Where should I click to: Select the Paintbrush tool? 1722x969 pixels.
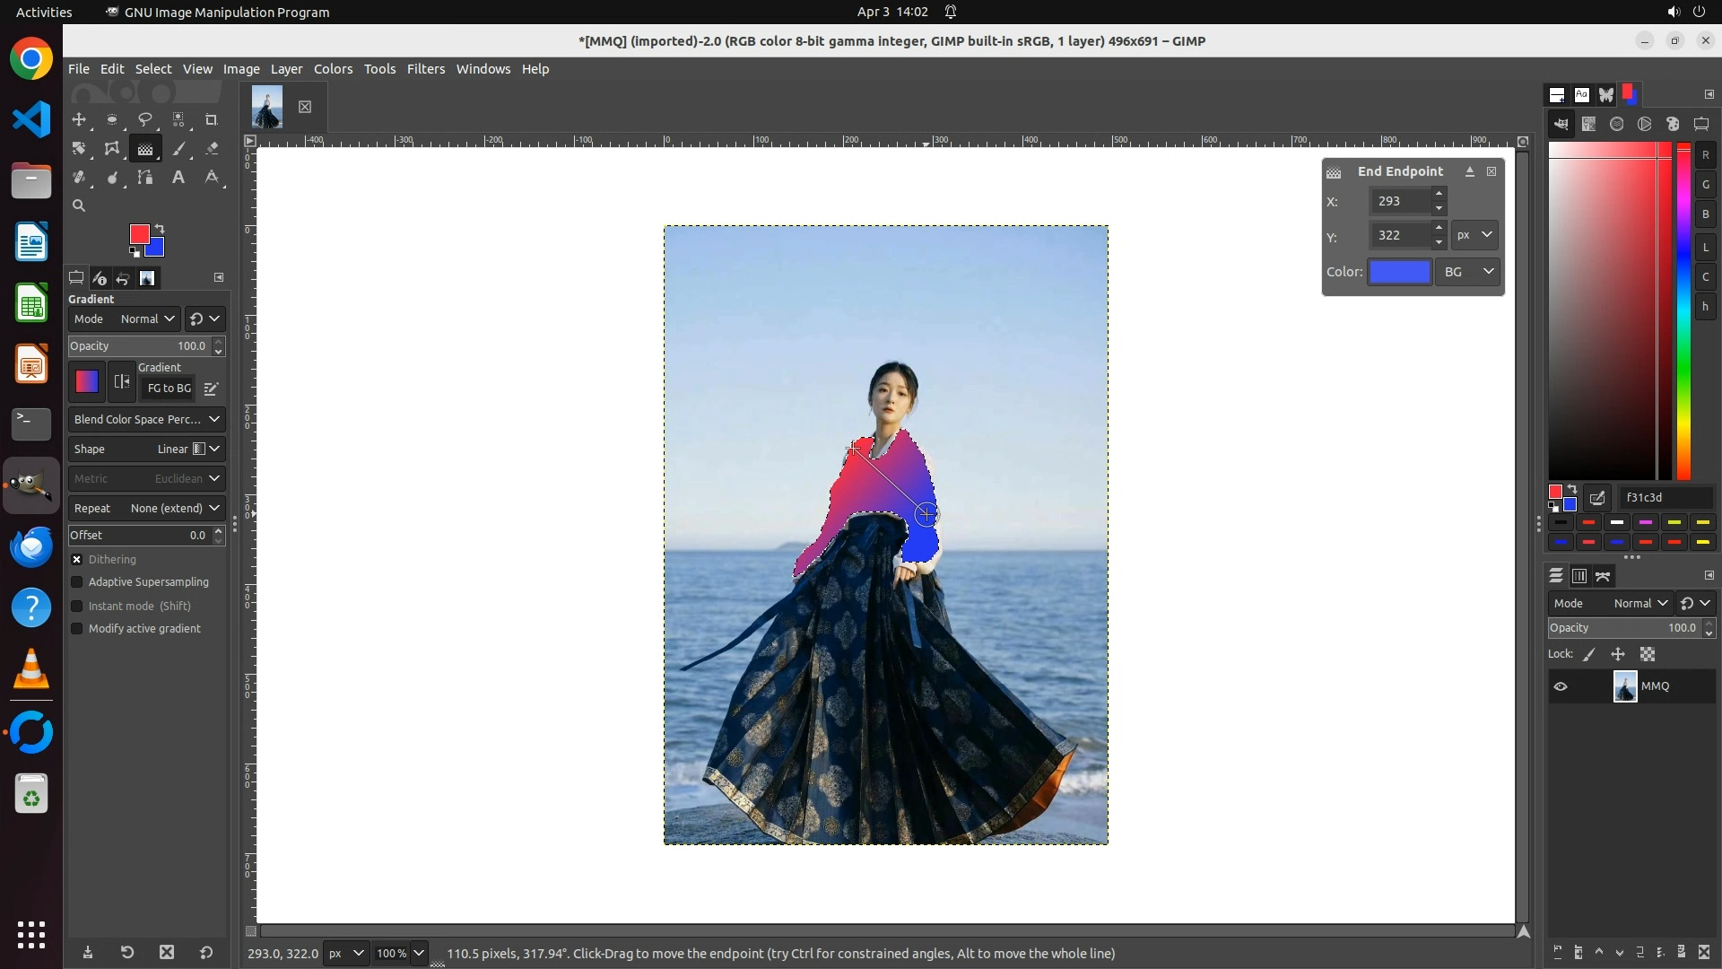178,149
